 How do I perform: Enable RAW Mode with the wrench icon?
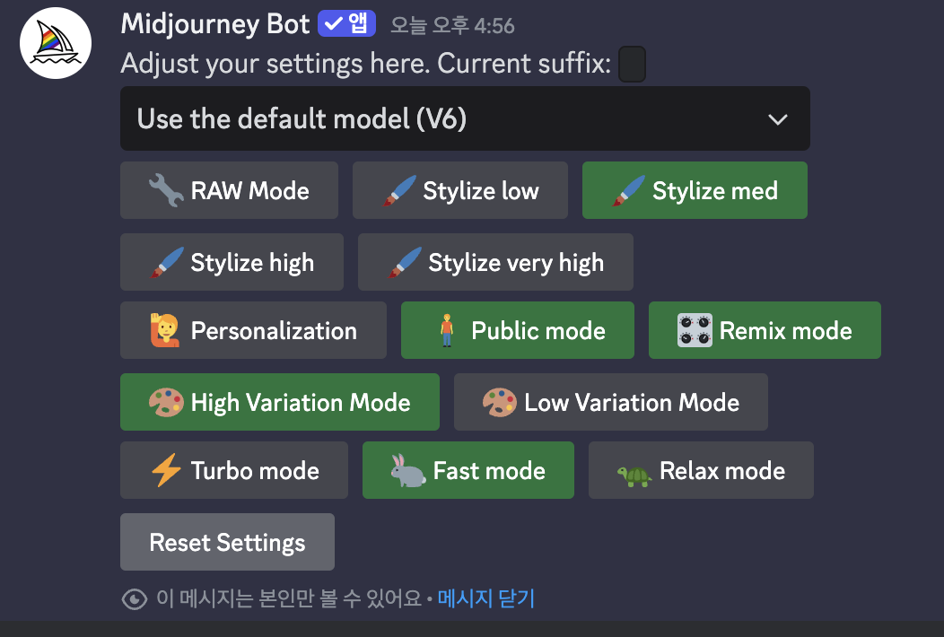pyautogui.click(x=229, y=190)
